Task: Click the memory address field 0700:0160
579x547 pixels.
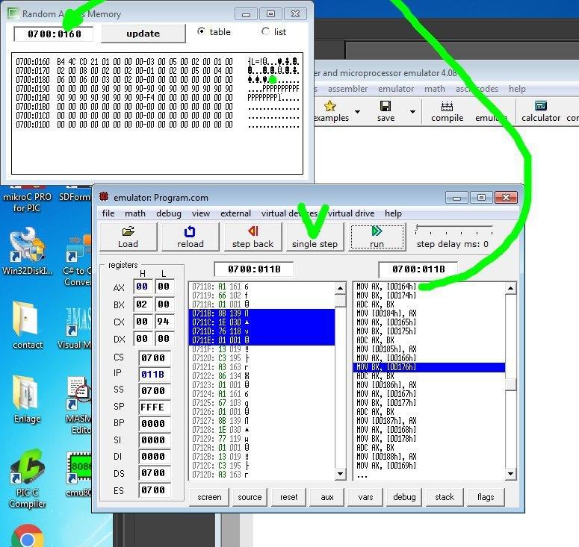Action: pyautogui.click(x=54, y=34)
